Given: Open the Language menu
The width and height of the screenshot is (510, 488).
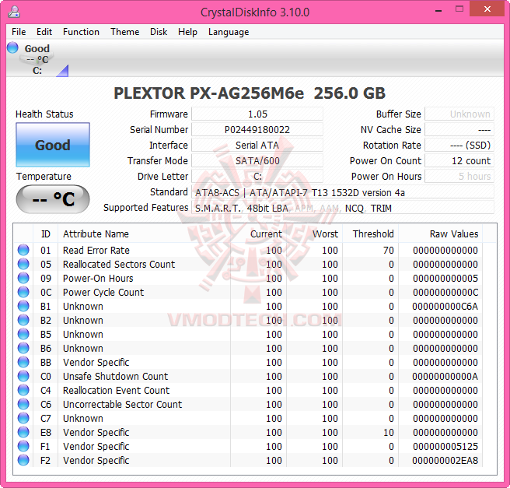Looking at the screenshot, I should click(x=229, y=32).
